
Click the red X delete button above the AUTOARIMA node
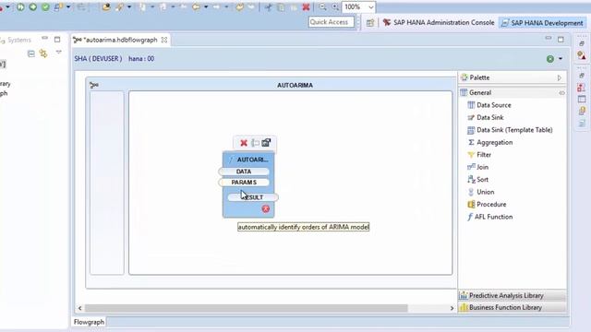244,143
